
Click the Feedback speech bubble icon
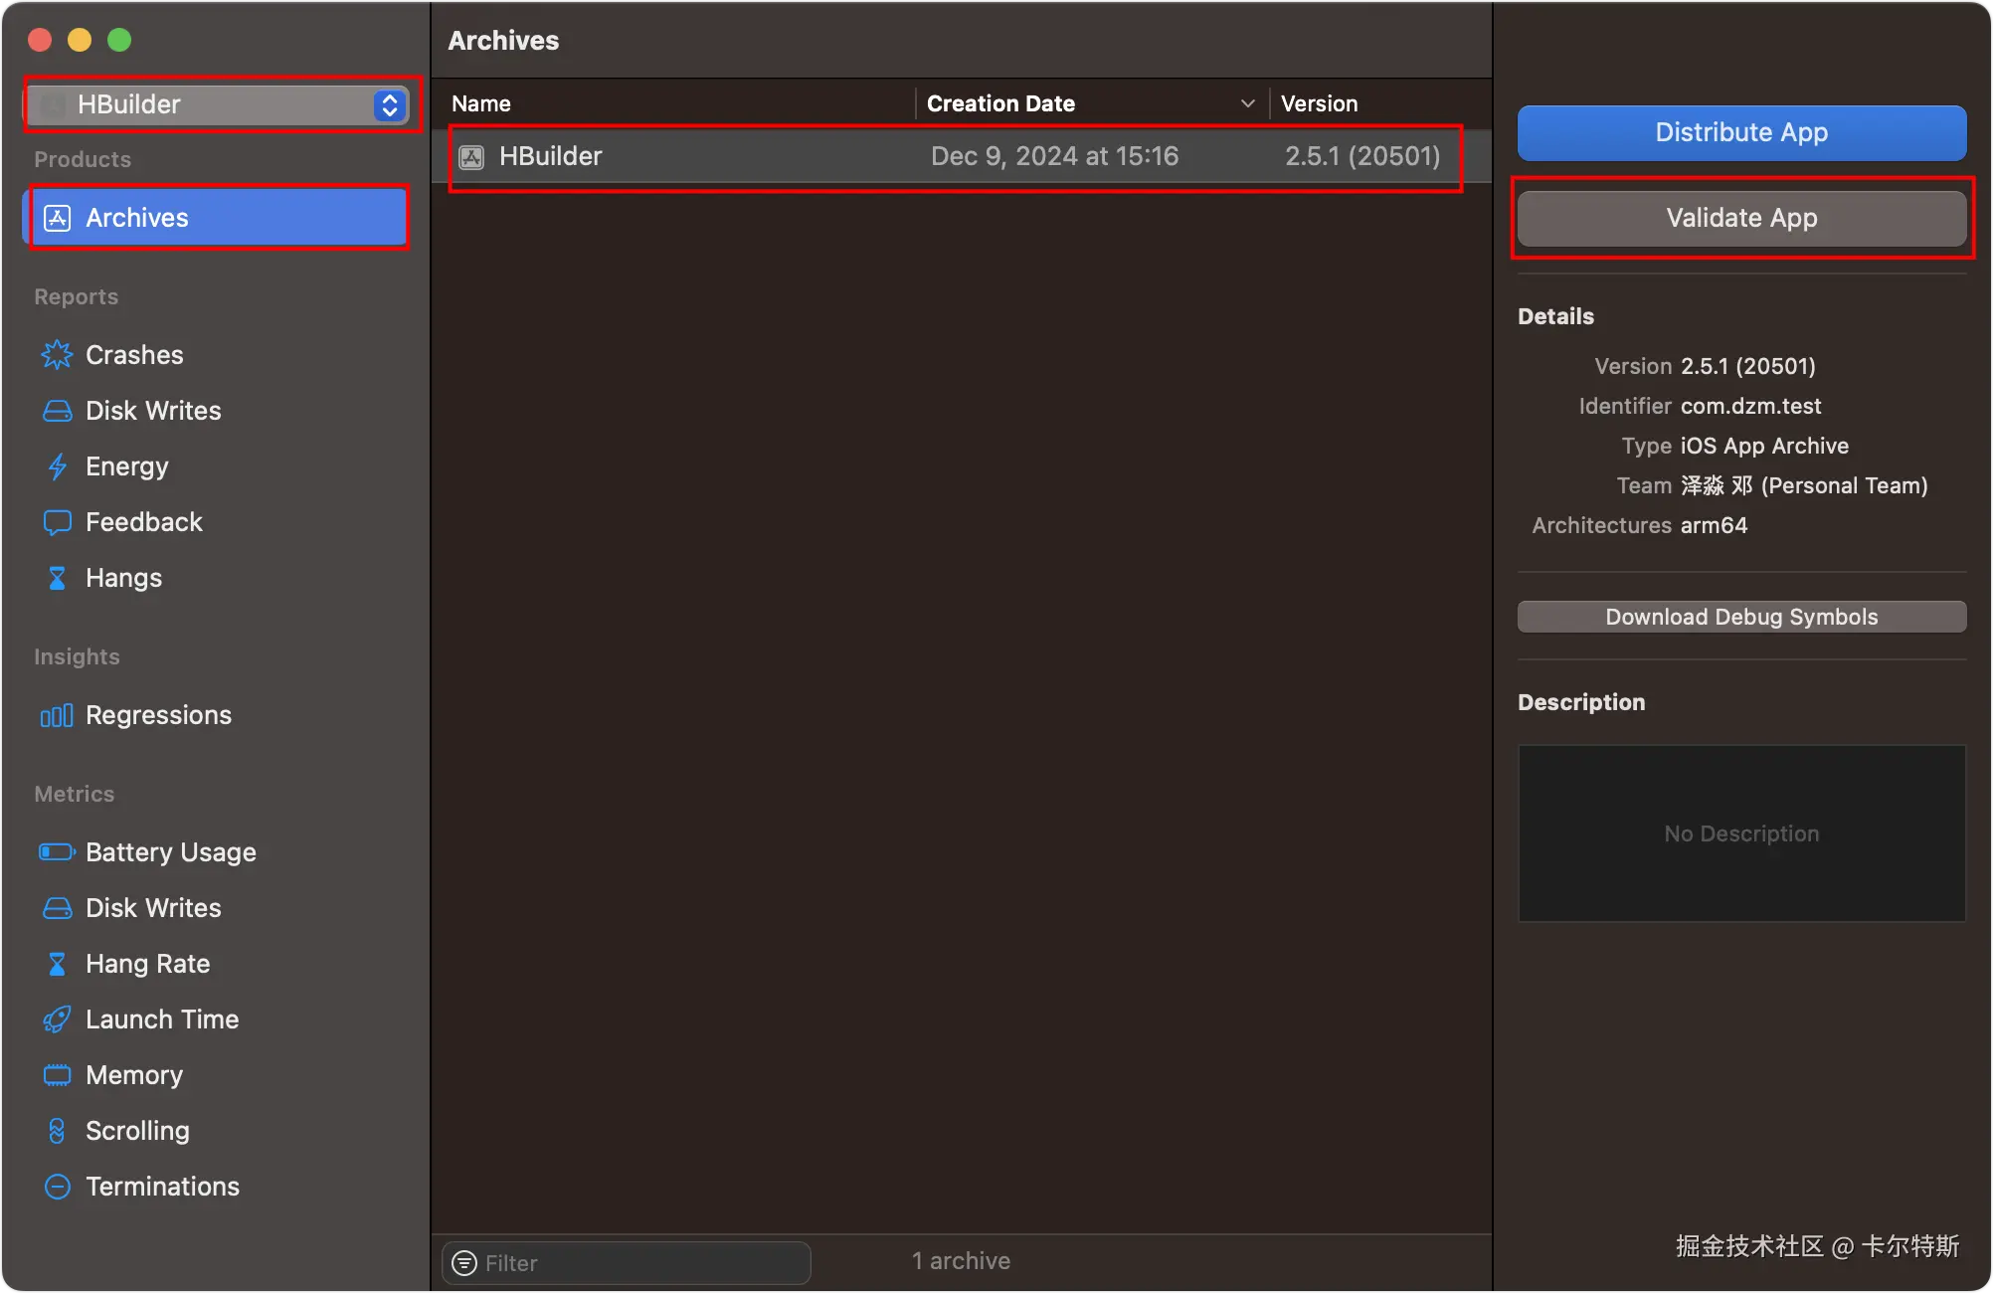(x=57, y=522)
